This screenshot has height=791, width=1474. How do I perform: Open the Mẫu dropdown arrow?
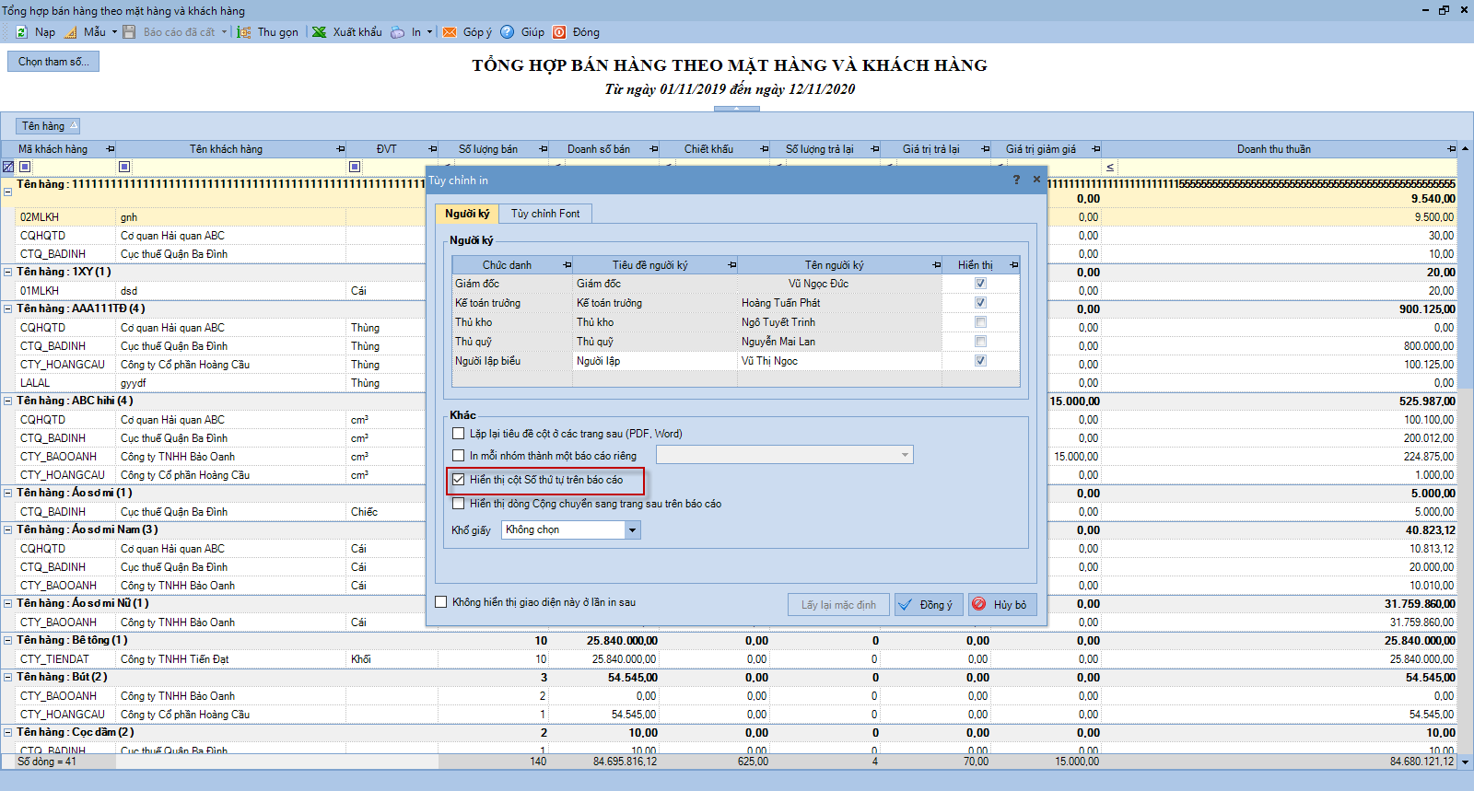coord(114,32)
